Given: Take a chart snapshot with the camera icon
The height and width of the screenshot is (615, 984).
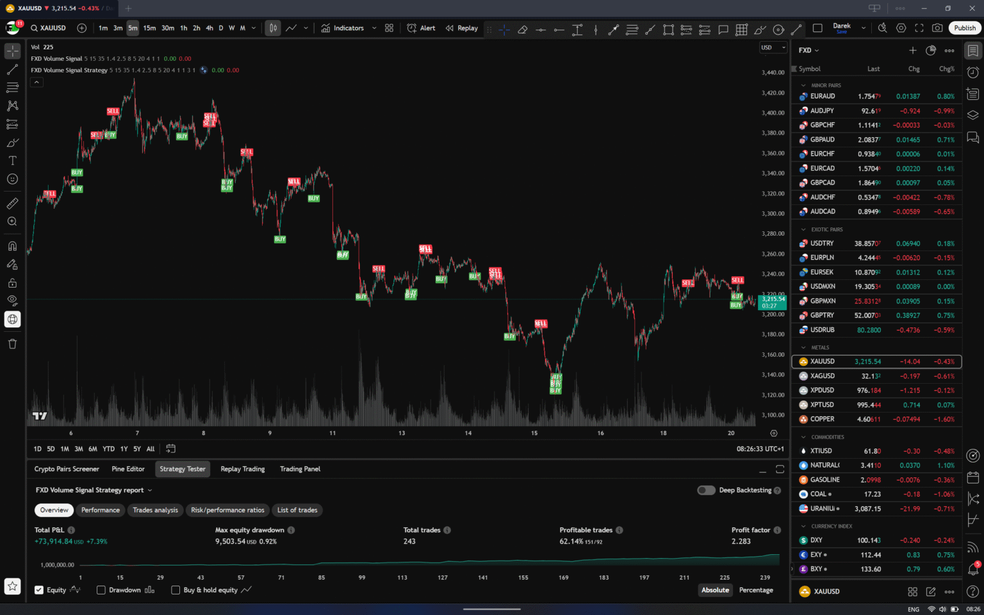Looking at the screenshot, I should tap(937, 28).
